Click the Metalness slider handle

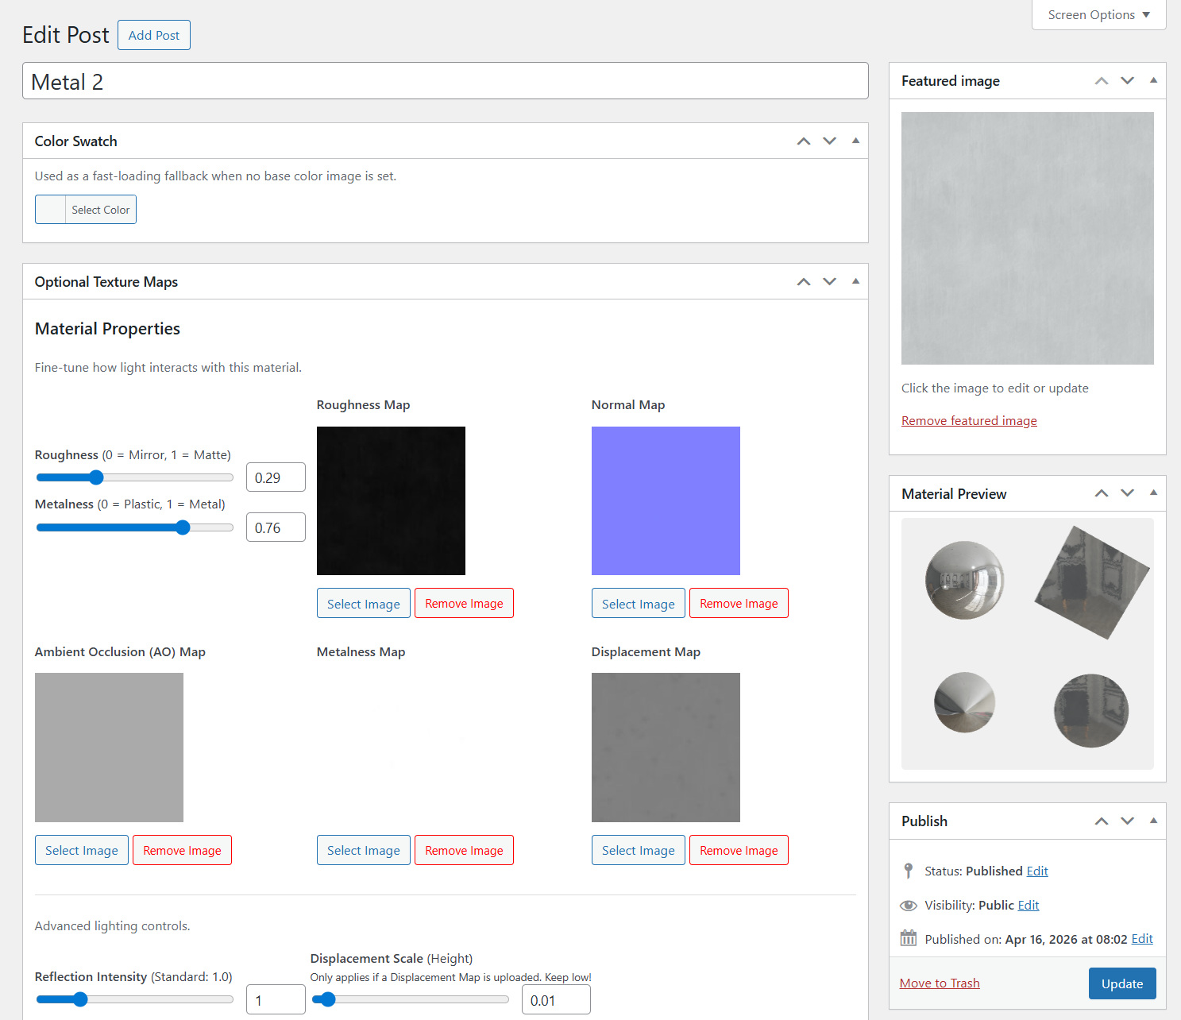[183, 527]
